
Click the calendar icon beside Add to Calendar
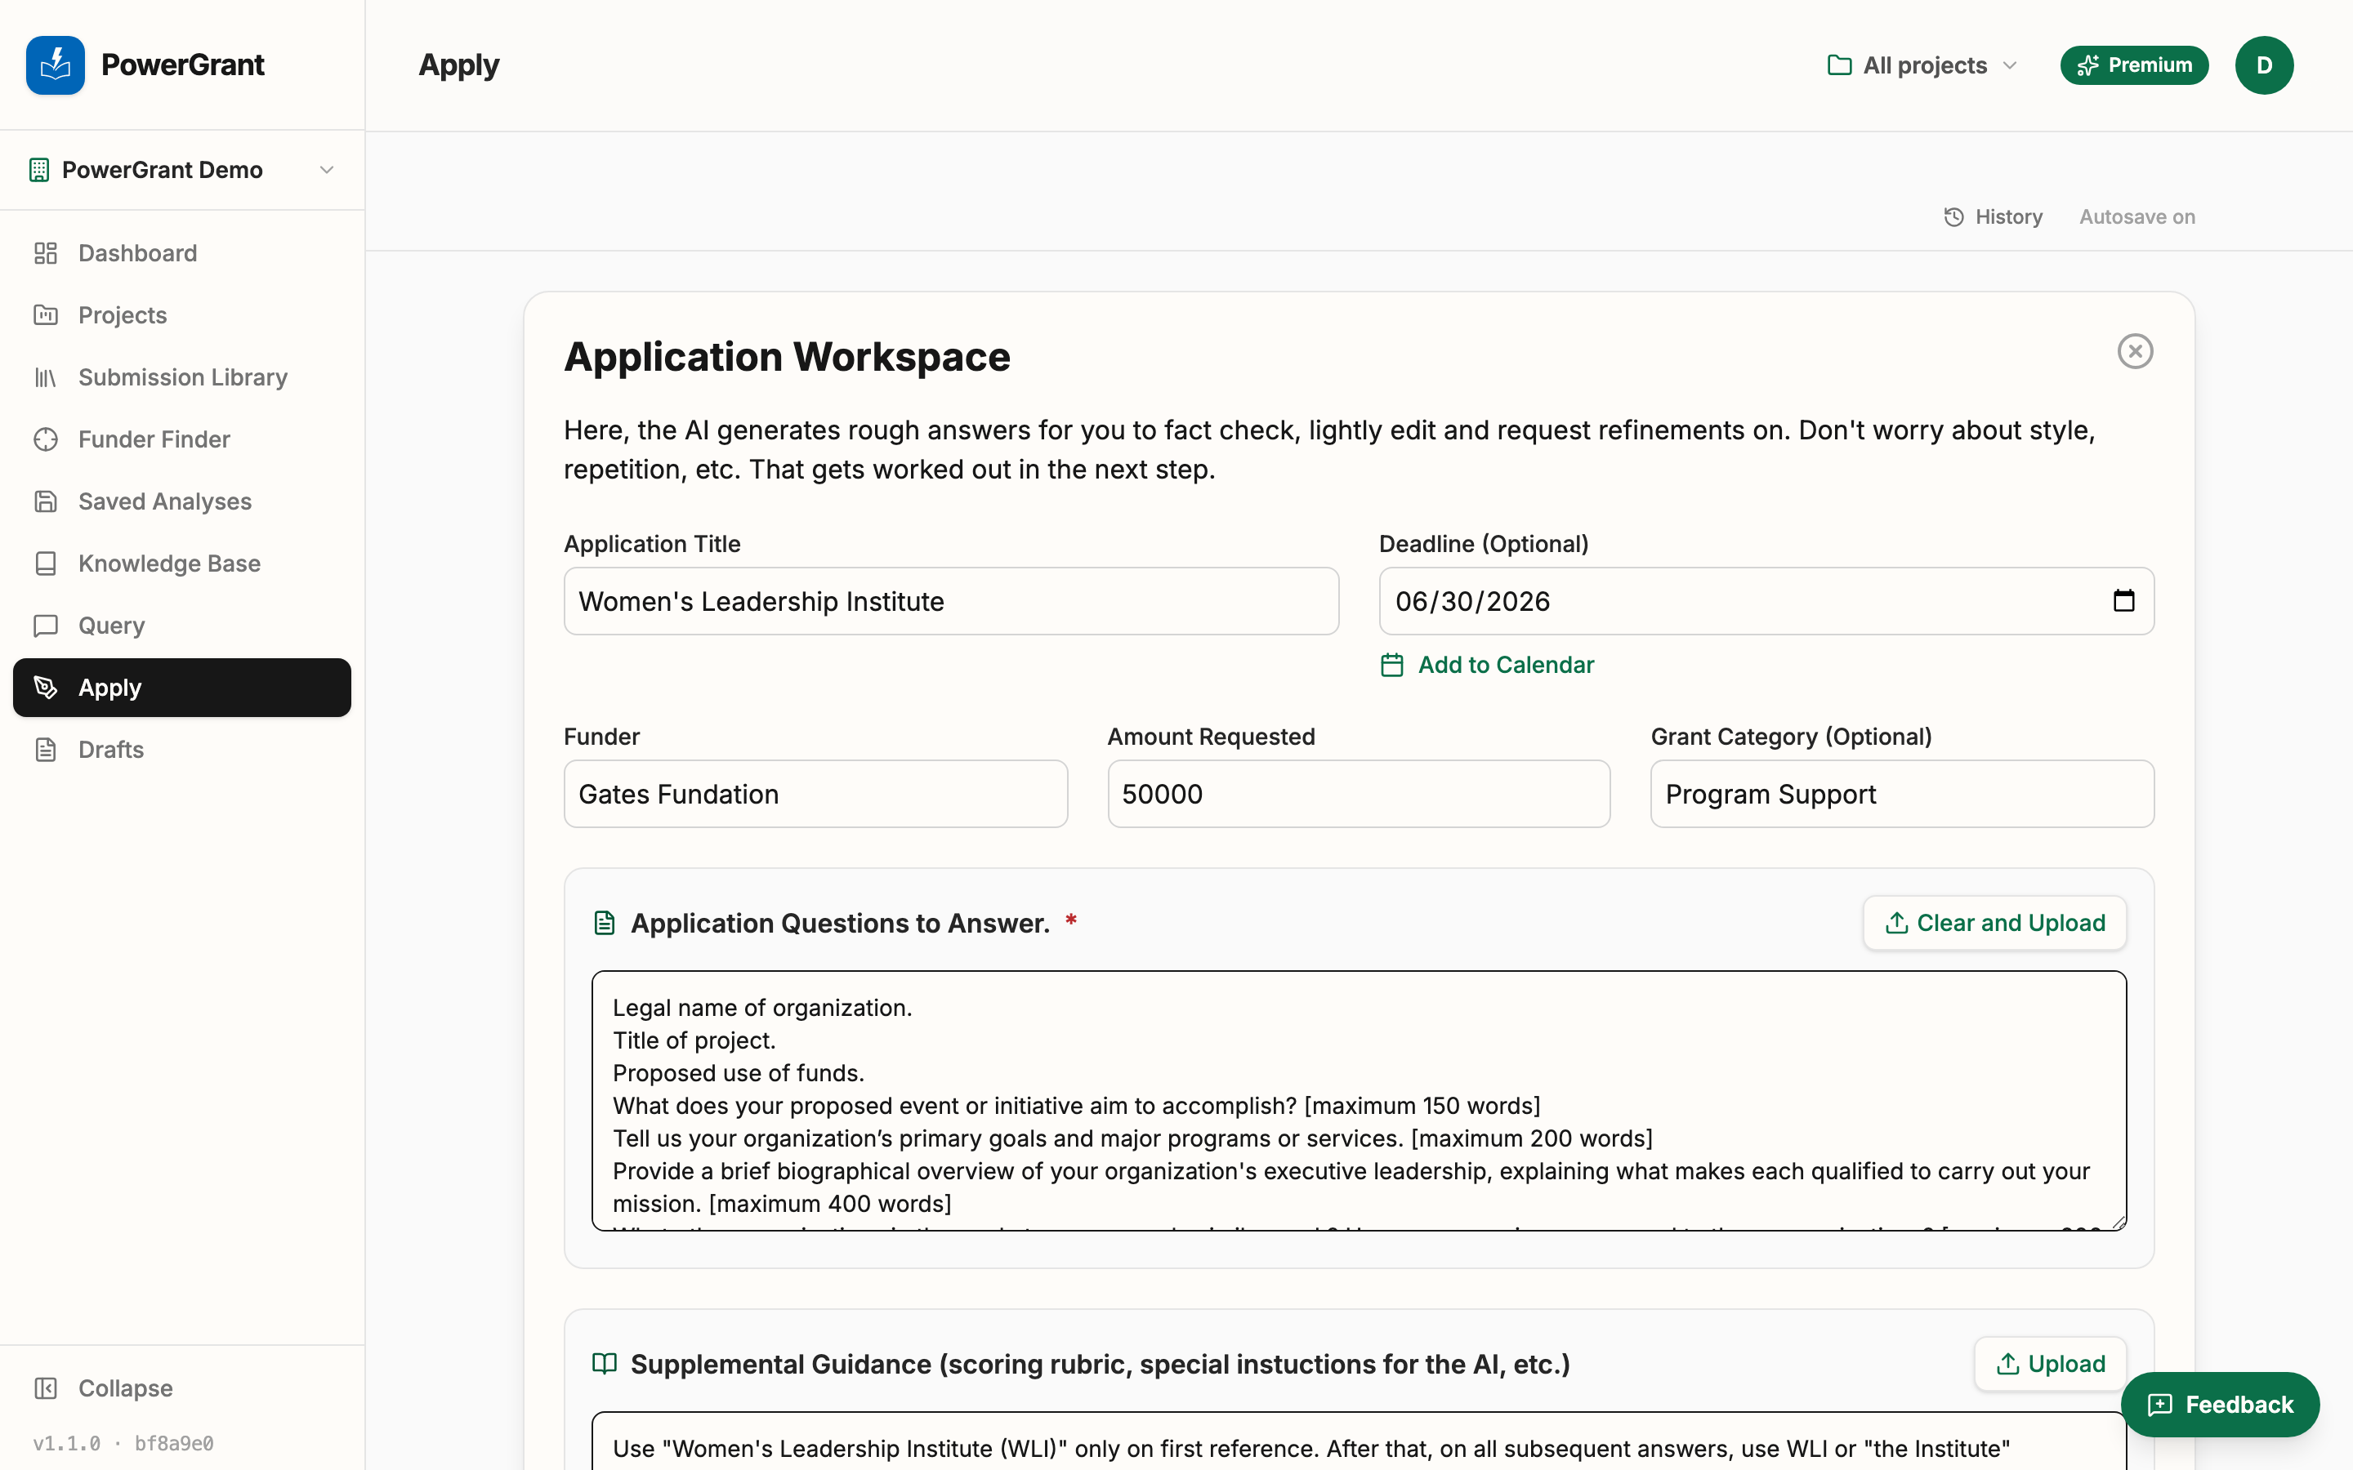tap(1392, 665)
